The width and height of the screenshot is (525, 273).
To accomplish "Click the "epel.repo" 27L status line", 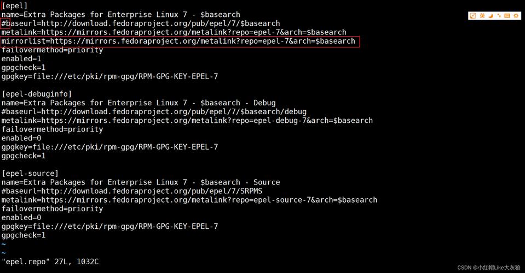I will tap(50, 262).
